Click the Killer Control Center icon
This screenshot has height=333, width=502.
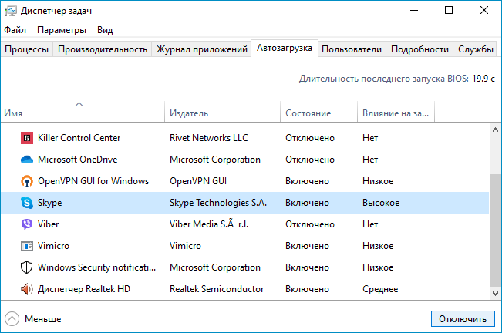coord(27,138)
